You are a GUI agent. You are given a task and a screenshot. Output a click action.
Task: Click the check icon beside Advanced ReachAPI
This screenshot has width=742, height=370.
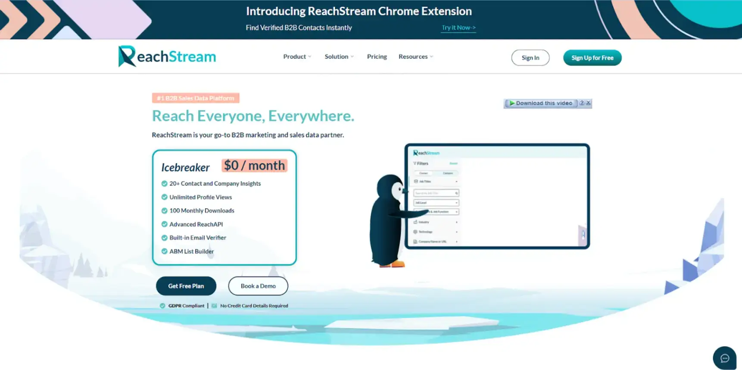164,224
